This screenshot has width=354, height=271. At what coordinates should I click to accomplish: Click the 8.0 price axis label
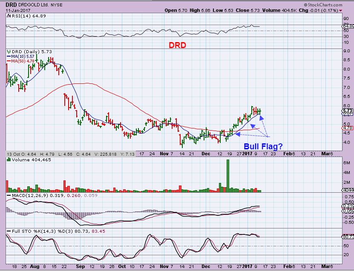coord(347,69)
